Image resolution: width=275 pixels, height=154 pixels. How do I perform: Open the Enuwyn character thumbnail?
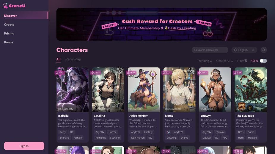point(215,90)
